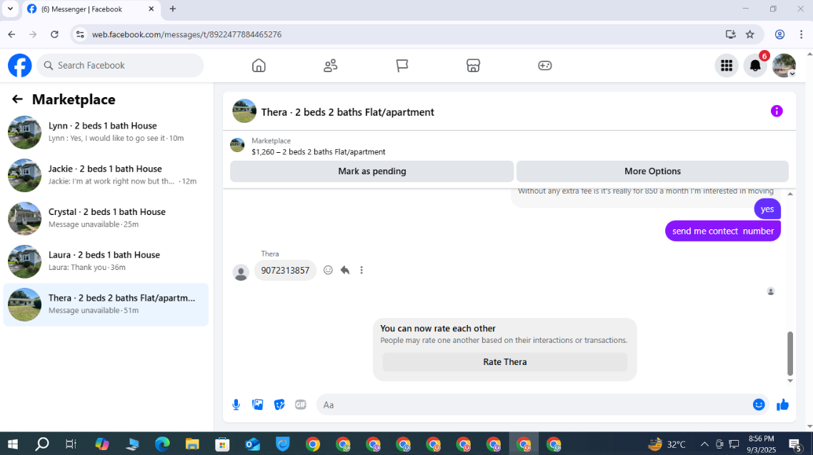Open the Windows Start menu

click(x=12, y=444)
